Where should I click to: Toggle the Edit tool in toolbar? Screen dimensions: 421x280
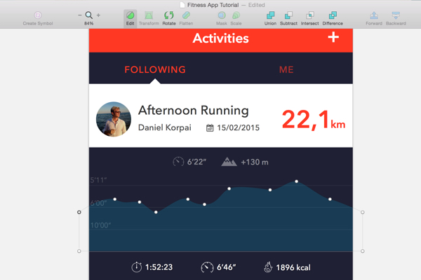[x=131, y=17]
